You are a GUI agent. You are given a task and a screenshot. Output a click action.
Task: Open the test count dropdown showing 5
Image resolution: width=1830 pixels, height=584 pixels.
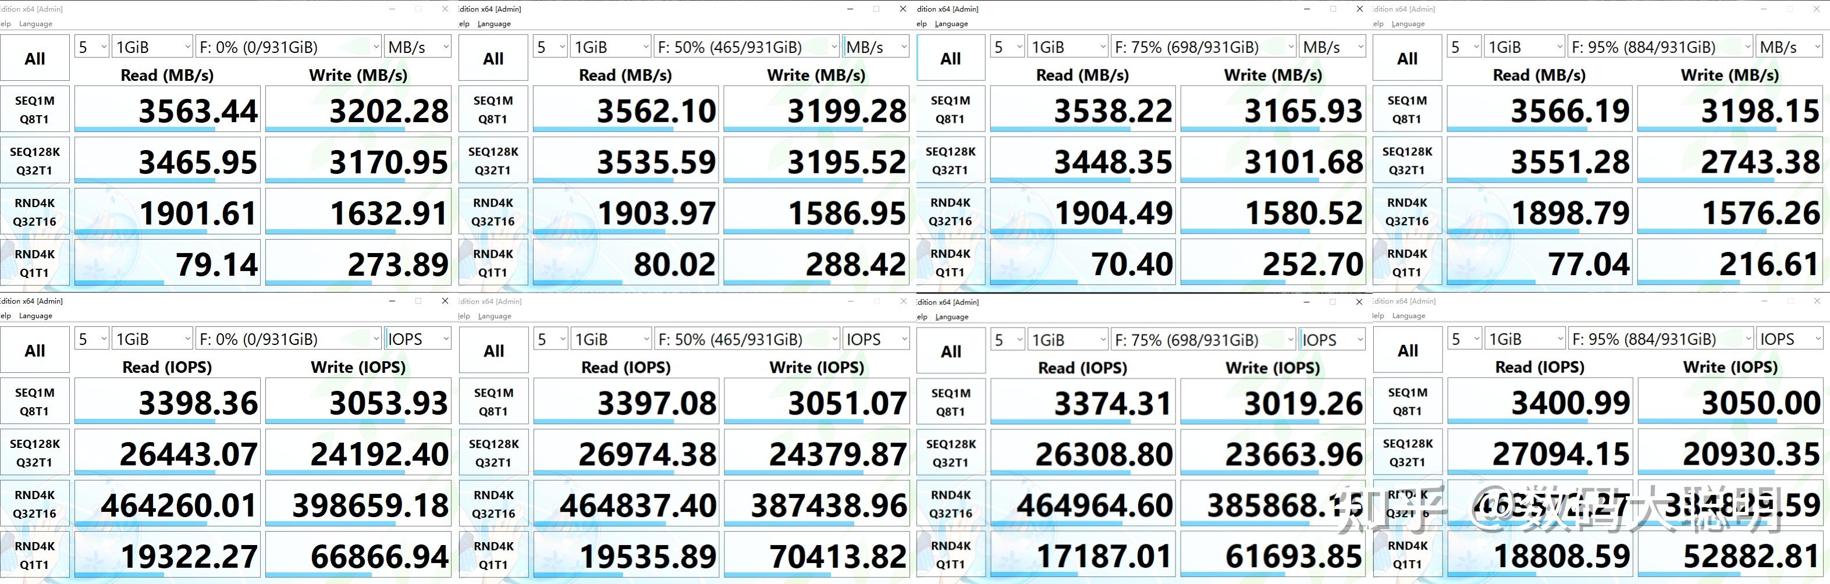point(91,46)
